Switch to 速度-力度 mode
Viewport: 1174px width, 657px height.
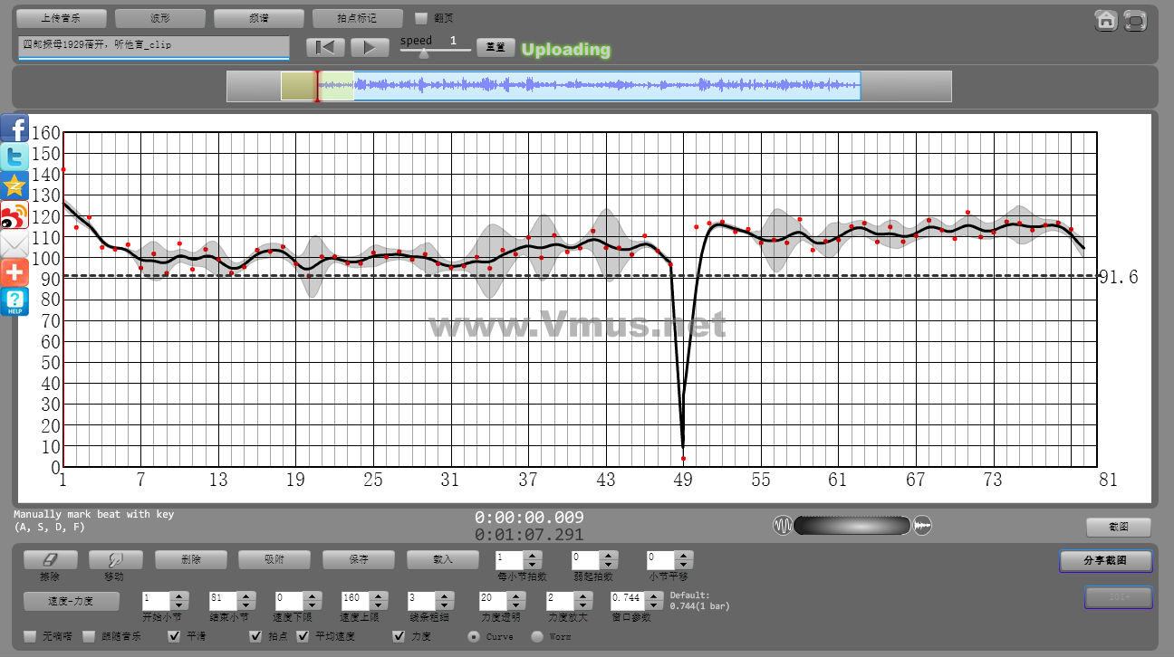(x=72, y=601)
